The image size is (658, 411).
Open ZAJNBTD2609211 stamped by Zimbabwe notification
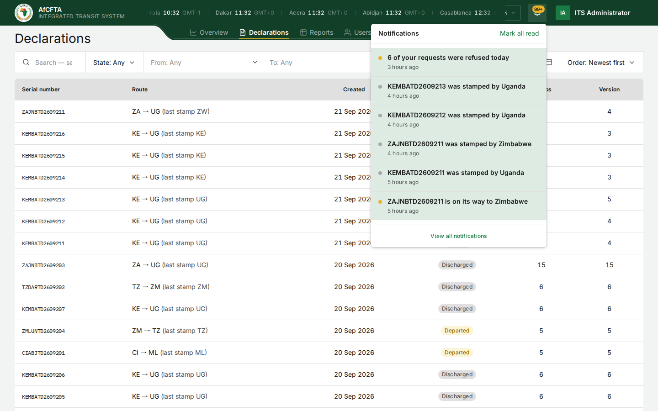[459, 148]
